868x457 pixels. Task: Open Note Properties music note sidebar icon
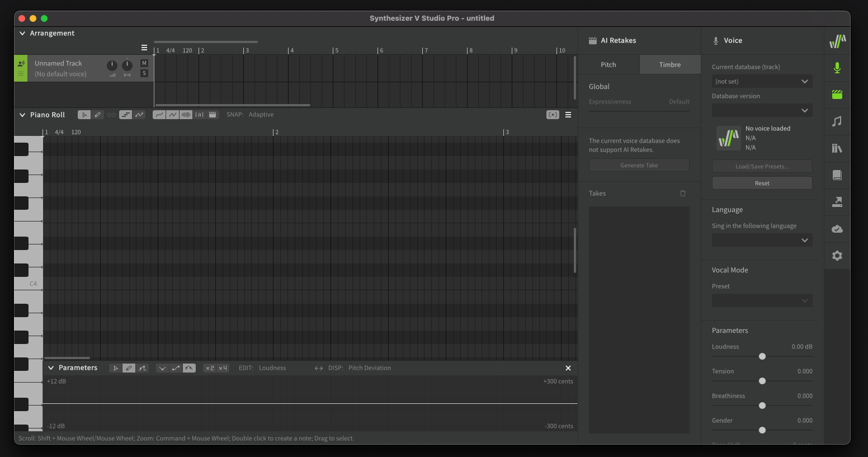837,121
